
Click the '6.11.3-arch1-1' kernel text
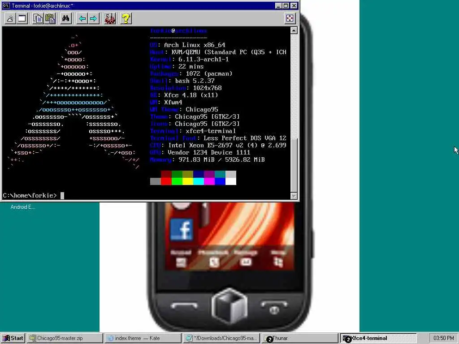204,60
